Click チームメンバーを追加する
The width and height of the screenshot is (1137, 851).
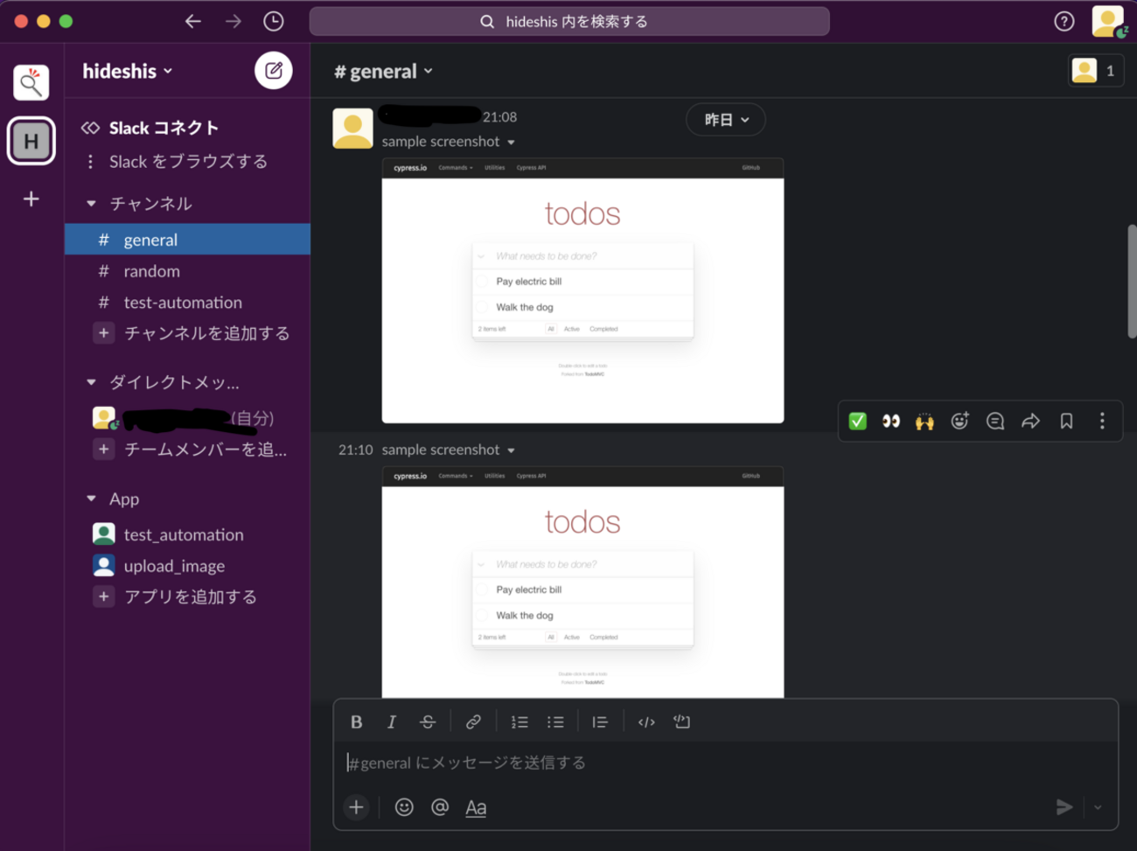coord(187,450)
